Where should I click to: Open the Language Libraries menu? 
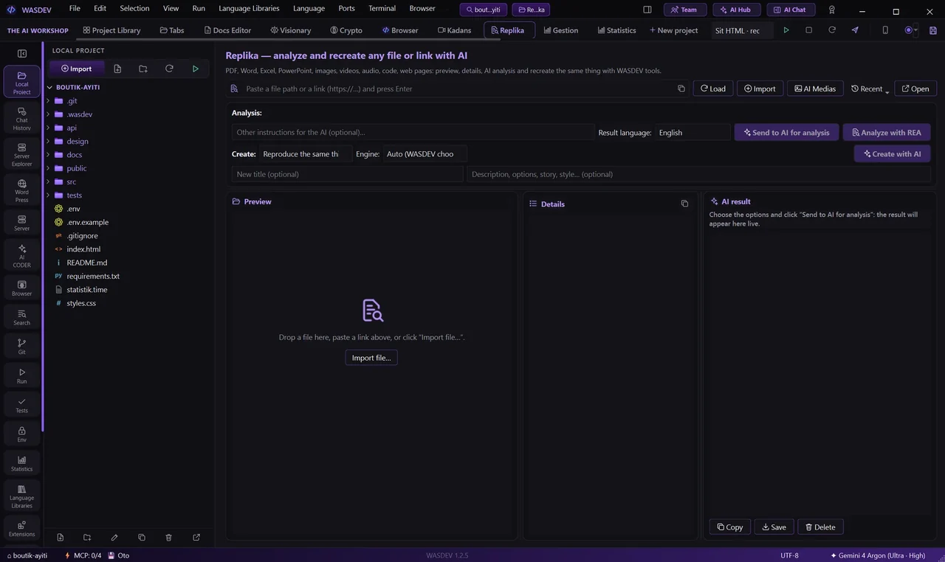click(249, 8)
